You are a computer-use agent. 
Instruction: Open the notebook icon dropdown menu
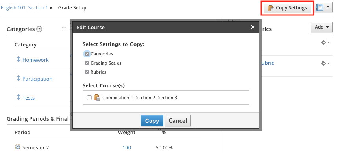click(323, 7)
